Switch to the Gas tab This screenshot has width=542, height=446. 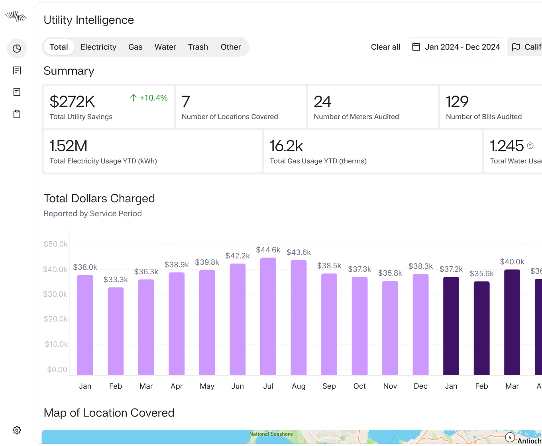pos(135,47)
